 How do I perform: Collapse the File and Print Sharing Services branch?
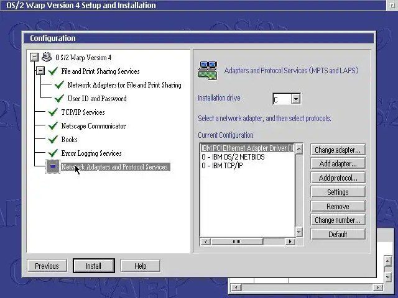point(40,71)
